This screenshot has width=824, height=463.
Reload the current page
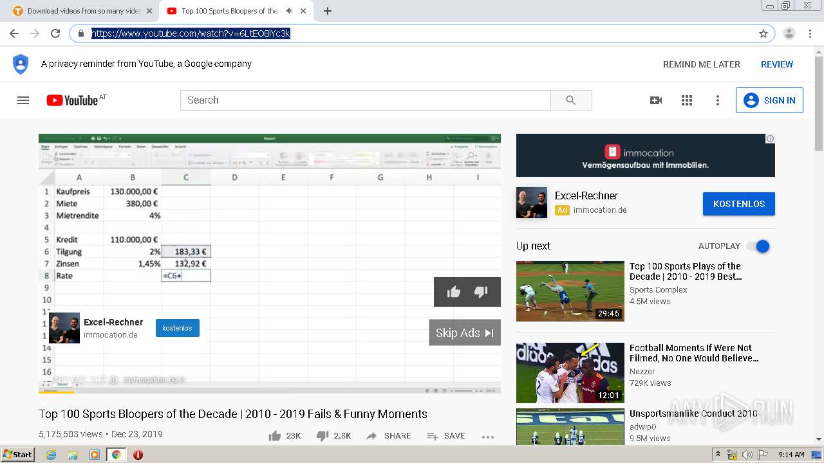[x=55, y=33]
